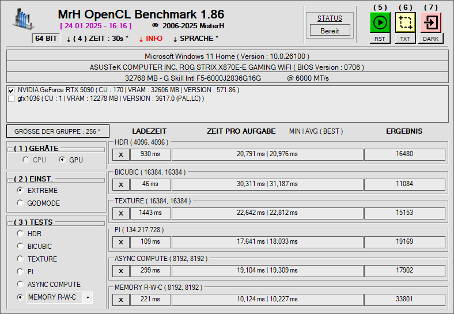Click the RST button
Screen dimensions: 454x314
click(x=380, y=39)
